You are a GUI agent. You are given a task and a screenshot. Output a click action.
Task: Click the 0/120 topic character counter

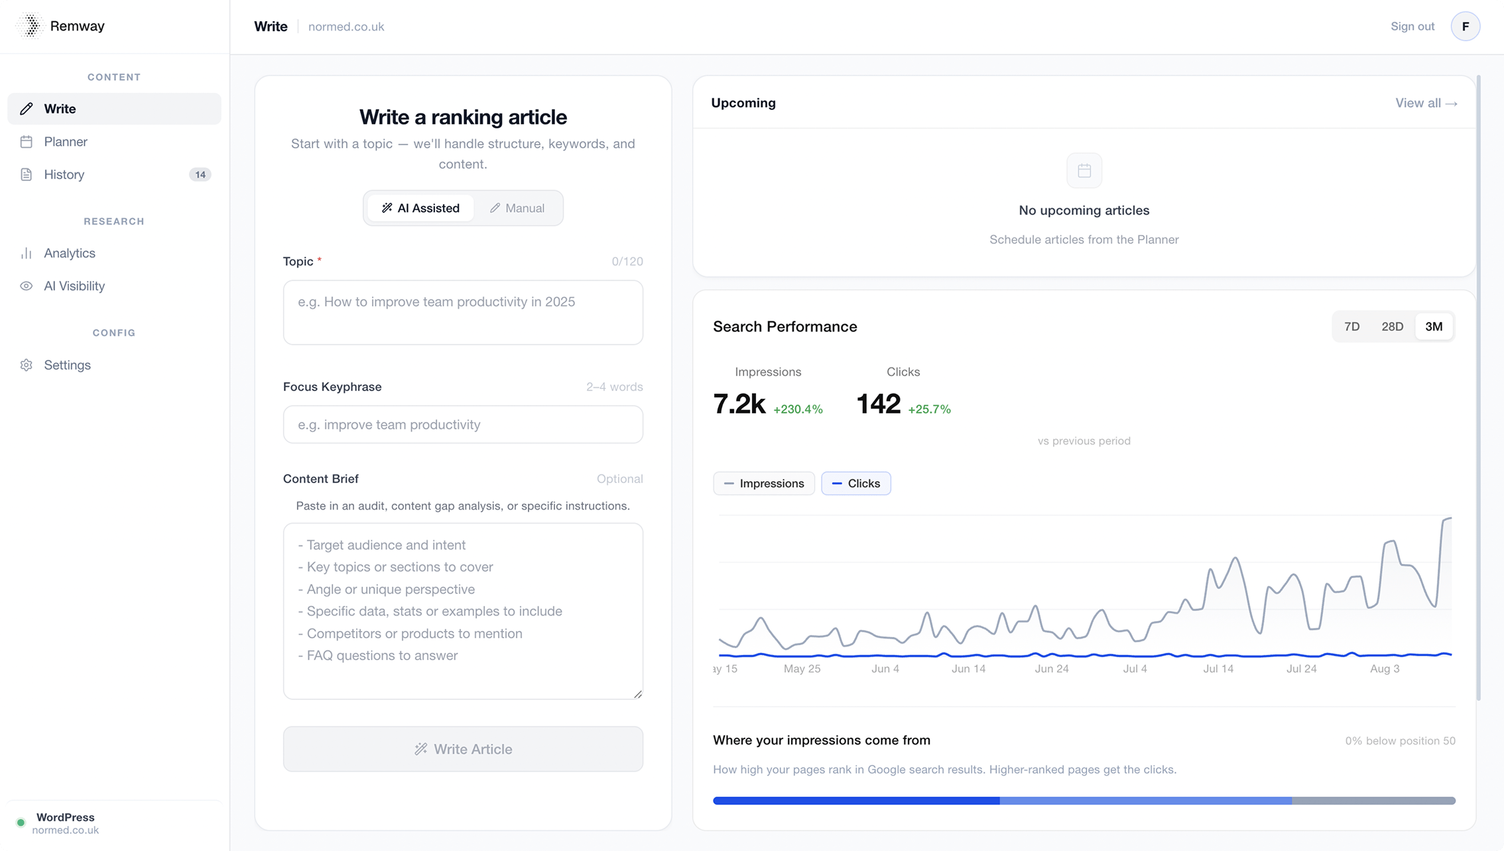(627, 262)
